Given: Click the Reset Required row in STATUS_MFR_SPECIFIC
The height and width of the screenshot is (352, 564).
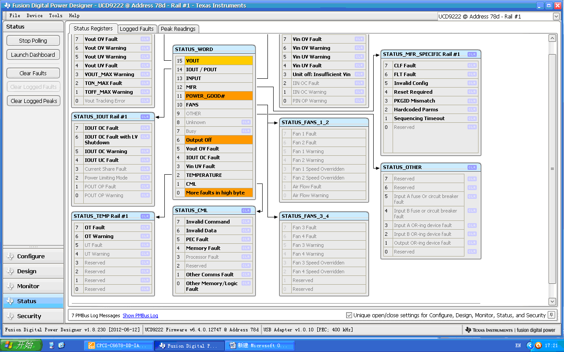Looking at the screenshot, I should pyautogui.click(x=430, y=92).
